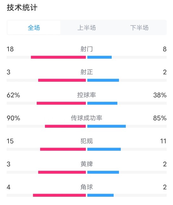Viewport: 173px width, 205px height.
Task: Click the 85% pass accuracy value
Action: pos(160,118)
